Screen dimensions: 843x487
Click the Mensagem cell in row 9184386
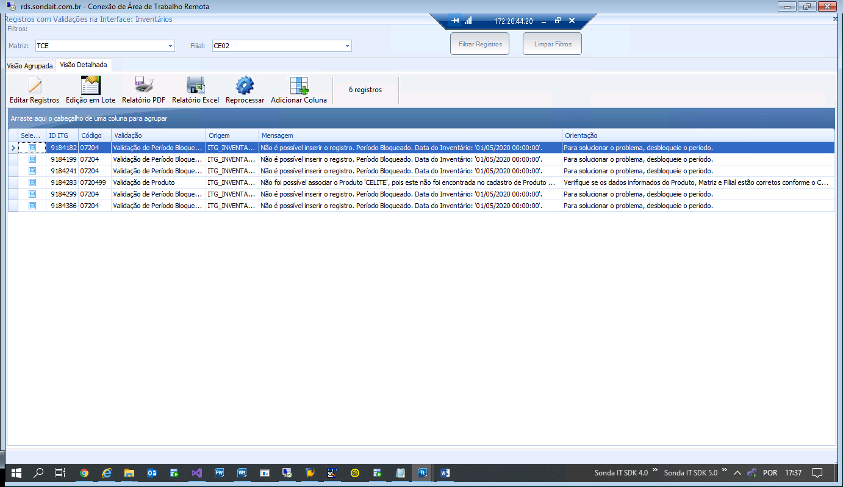tap(411, 206)
